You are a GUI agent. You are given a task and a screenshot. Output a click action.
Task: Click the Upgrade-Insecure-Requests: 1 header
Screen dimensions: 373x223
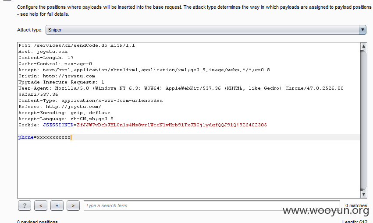coord(61,82)
